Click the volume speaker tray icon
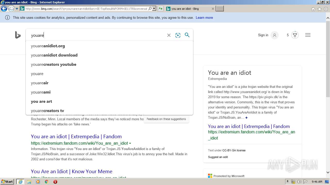 click(x=299, y=182)
